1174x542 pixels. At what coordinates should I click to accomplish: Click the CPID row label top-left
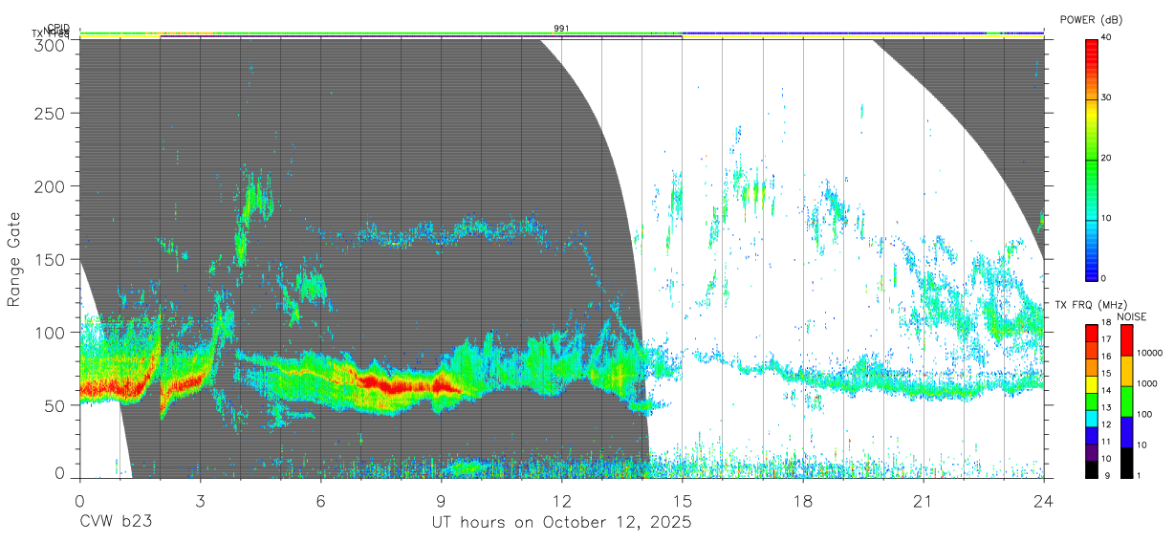click(x=58, y=28)
